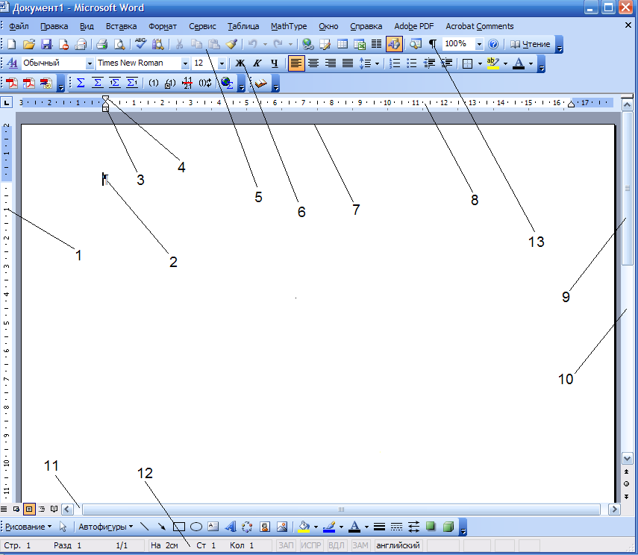Undo the last action arrow
The height and width of the screenshot is (555, 638).
(x=253, y=43)
